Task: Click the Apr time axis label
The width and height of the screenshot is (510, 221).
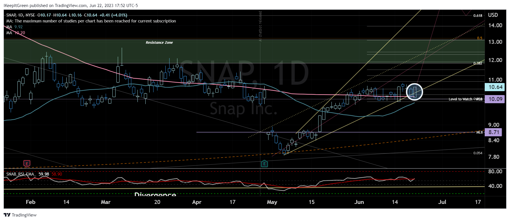Action: pyautogui.click(x=197, y=202)
